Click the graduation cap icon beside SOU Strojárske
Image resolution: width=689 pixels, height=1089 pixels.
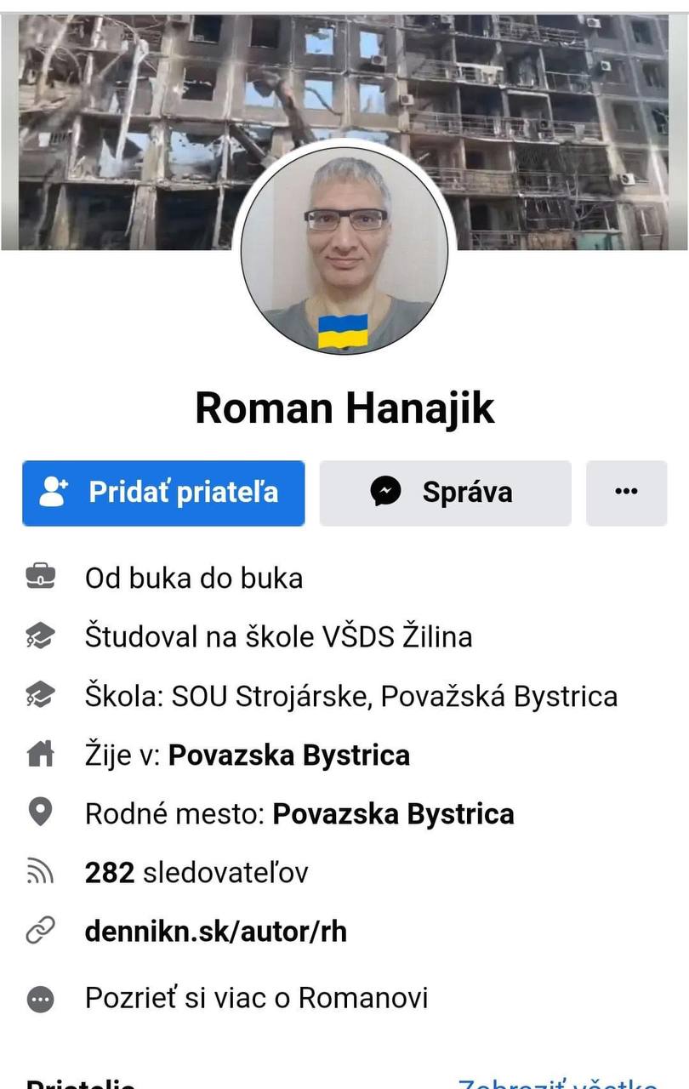(x=40, y=696)
